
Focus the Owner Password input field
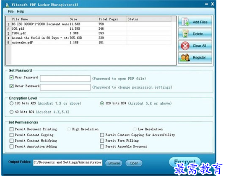pos(65,87)
